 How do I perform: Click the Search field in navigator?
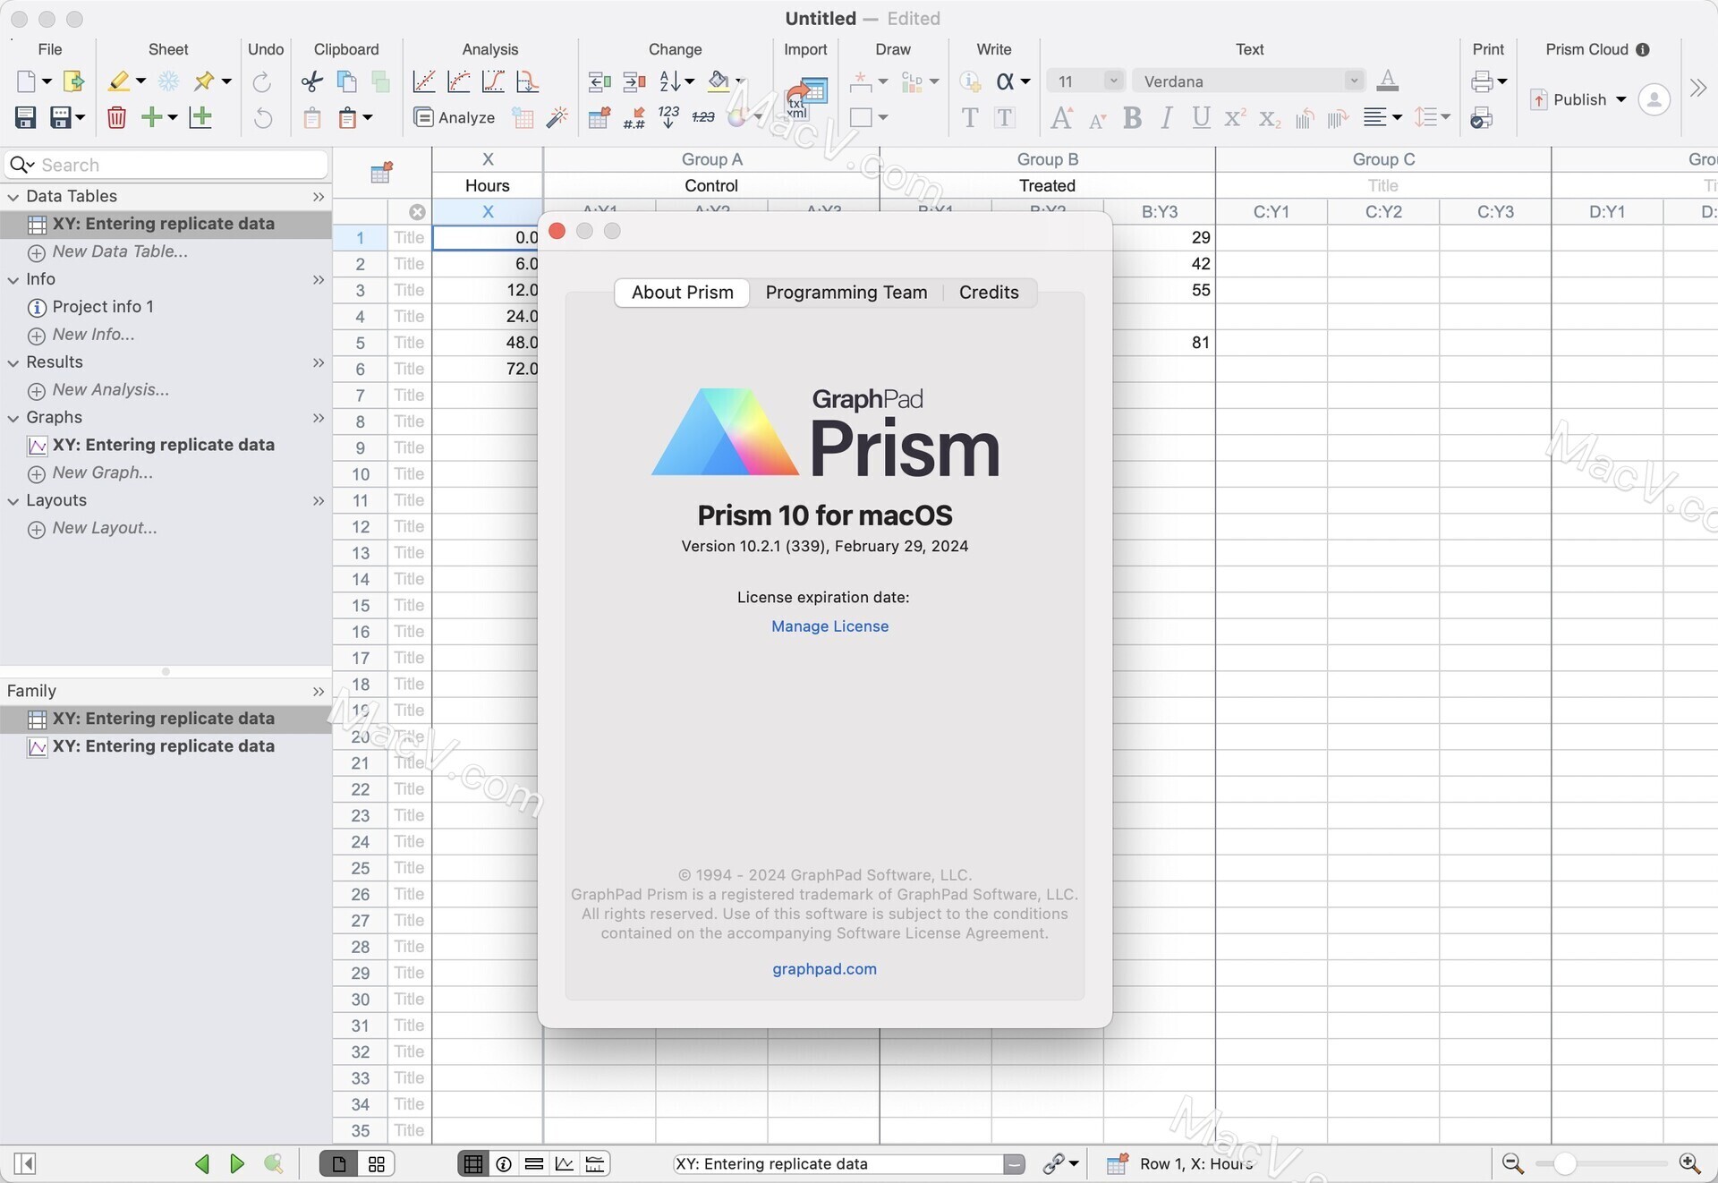coord(166,165)
